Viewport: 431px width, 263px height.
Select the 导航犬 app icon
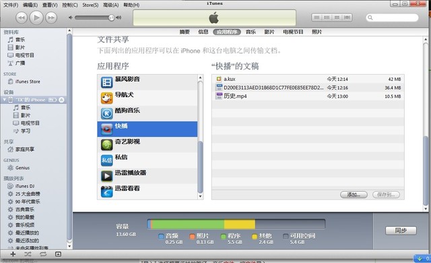click(x=106, y=98)
